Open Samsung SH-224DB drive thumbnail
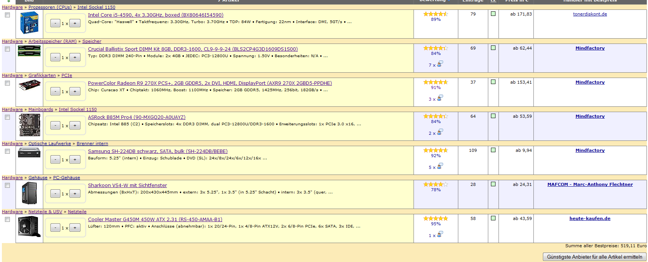This screenshot has height=262, width=648. pos(29,153)
